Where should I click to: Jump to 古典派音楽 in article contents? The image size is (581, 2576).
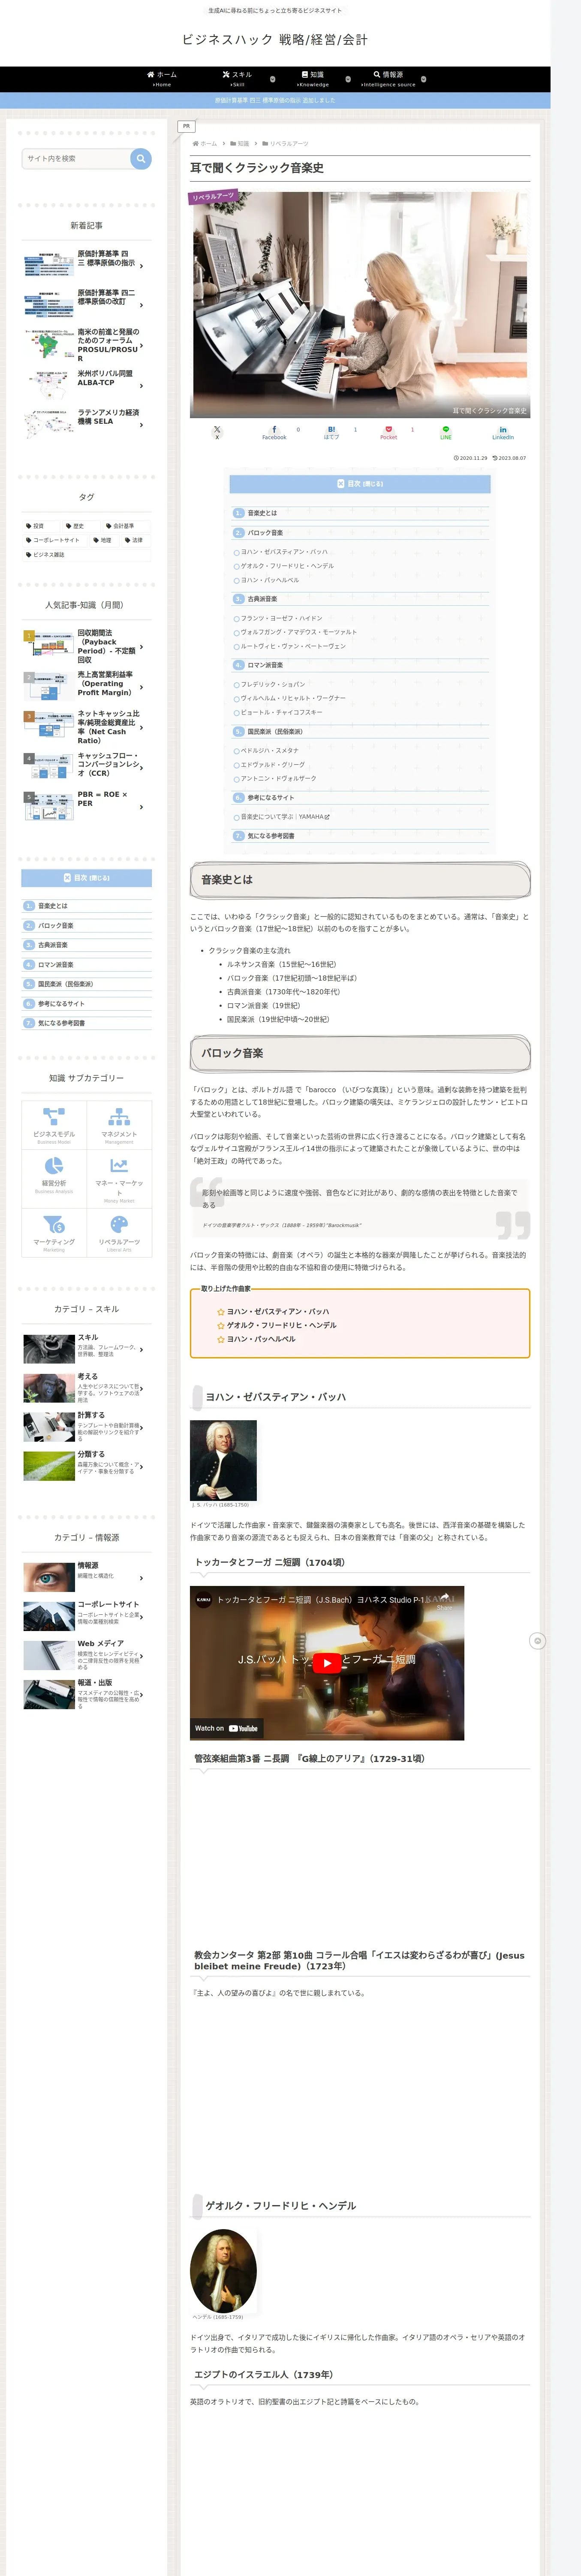tap(262, 599)
